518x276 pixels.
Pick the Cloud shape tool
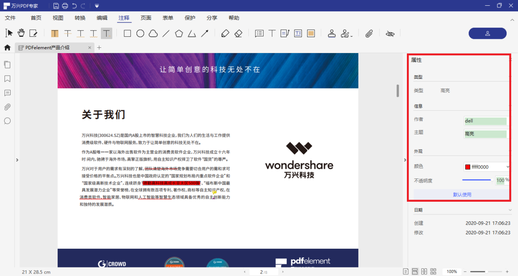(x=153, y=33)
